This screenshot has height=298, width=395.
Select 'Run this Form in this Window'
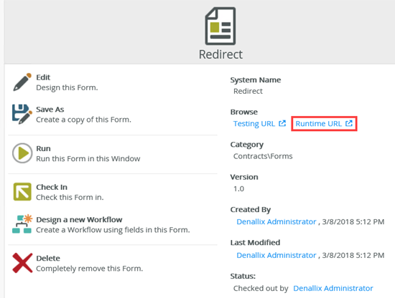88,158
